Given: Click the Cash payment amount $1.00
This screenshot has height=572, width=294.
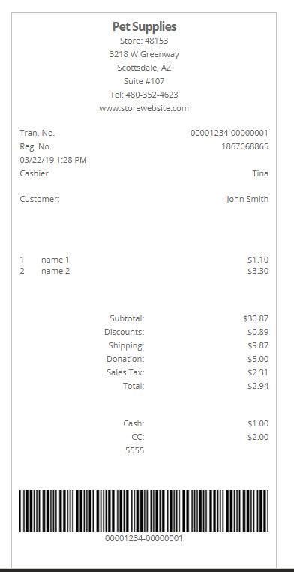Looking at the screenshot, I should click(x=258, y=423).
